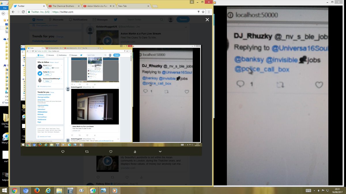The height and width of the screenshot is (194, 346).
Task: Play the Aston Martin d.o Fun Live Stream video
Action: point(107,41)
